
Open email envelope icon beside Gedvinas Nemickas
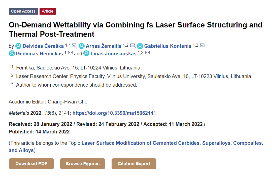pyautogui.click(x=71, y=53)
